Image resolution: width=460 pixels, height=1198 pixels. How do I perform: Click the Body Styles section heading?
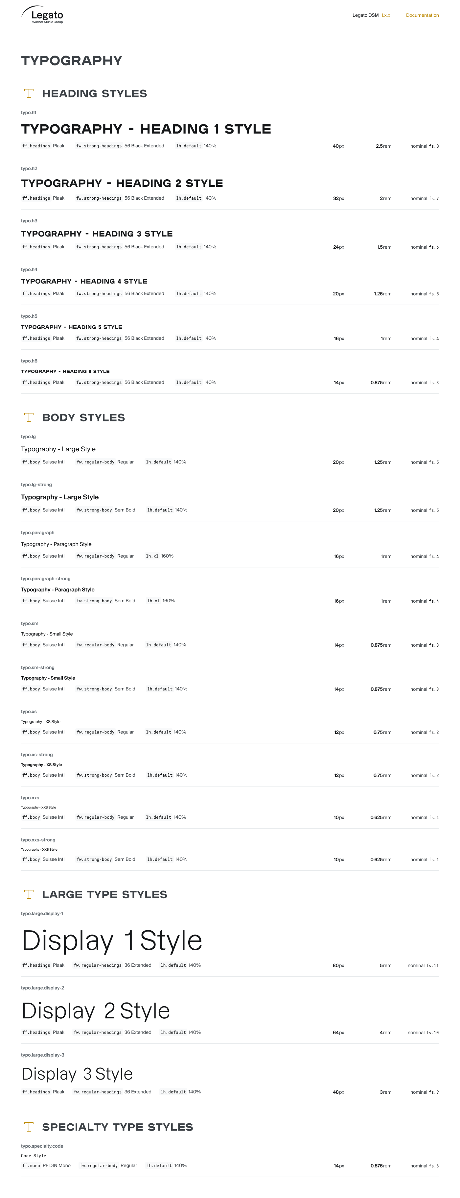click(x=84, y=418)
